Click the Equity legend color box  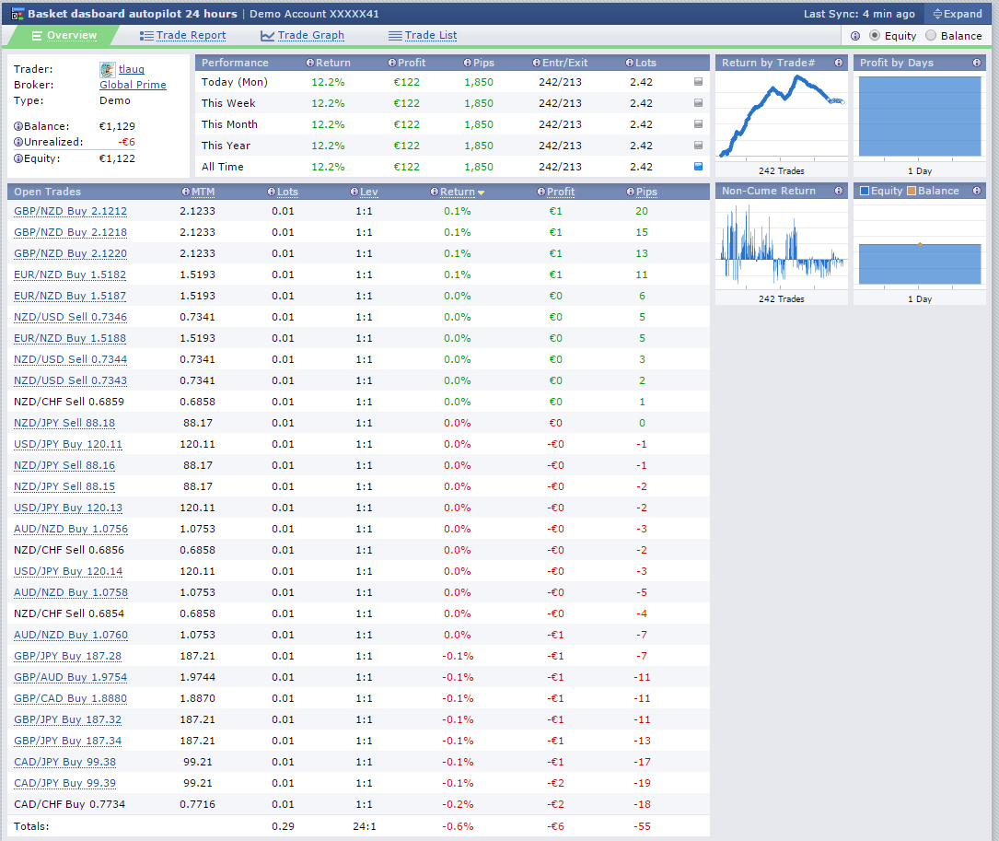pyautogui.click(x=865, y=191)
